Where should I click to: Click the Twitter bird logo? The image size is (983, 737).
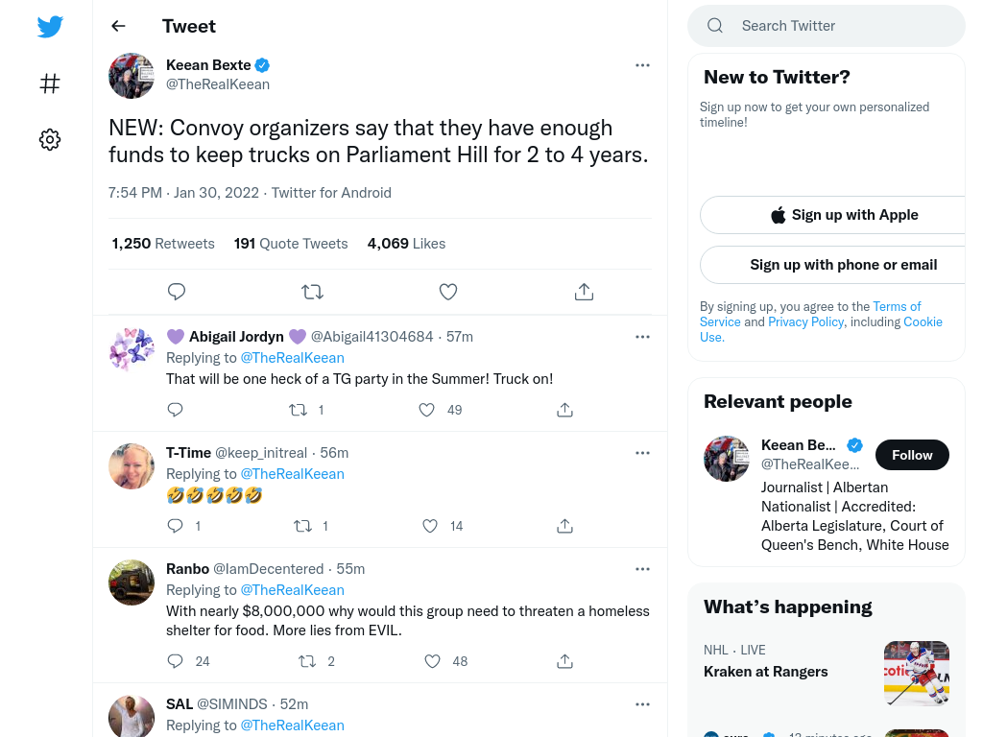(50, 26)
